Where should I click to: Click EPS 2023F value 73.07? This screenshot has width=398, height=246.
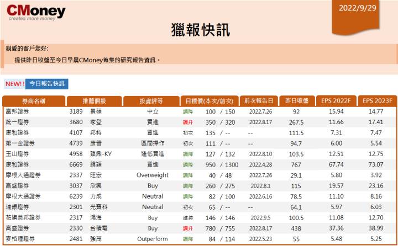376,165
